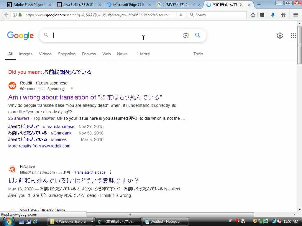The image size is (302, 226).
Task: Open the r/LearnJapanese Nov 27, 2015 sublink
Action: coord(41,127)
